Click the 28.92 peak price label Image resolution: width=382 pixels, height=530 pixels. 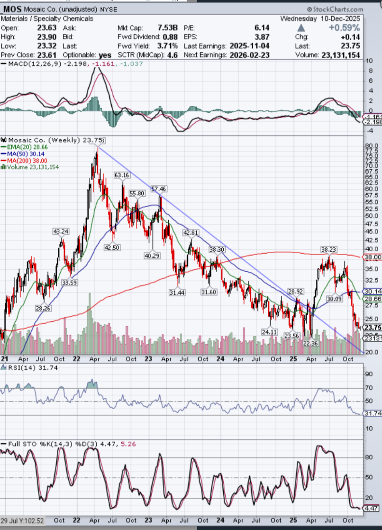(x=295, y=292)
